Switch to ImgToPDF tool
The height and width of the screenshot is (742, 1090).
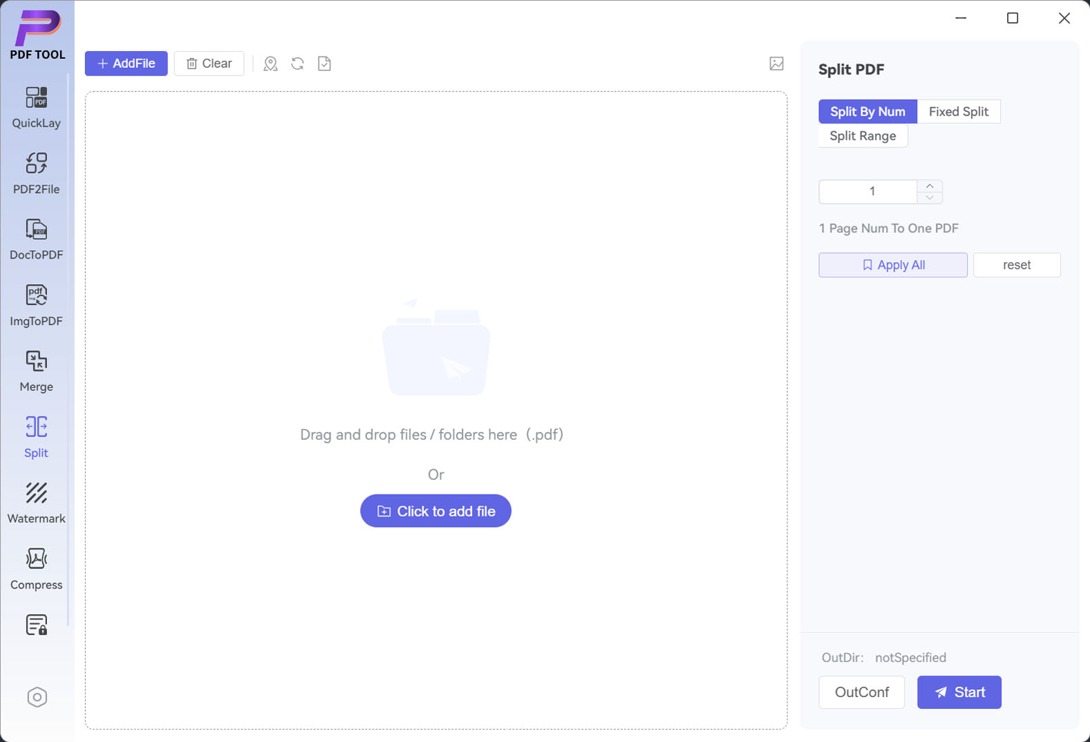tap(36, 305)
